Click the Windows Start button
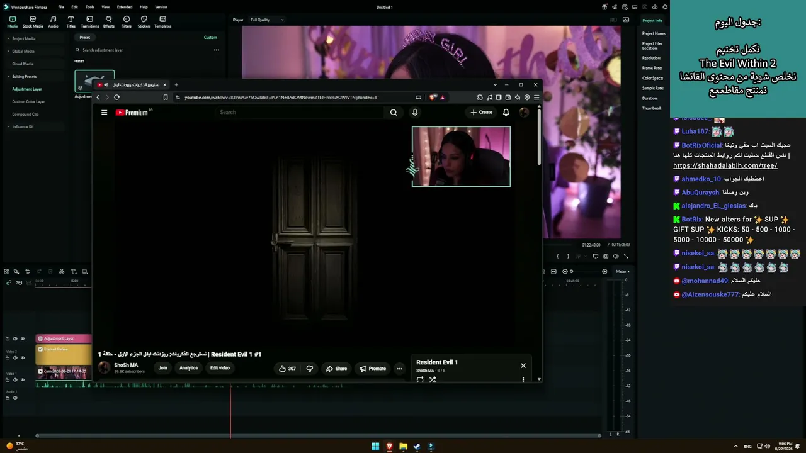The height and width of the screenshot is (453, 806). tap(375, 447)
